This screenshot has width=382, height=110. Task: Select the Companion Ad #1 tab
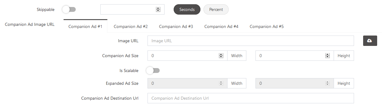coord(85,26)
